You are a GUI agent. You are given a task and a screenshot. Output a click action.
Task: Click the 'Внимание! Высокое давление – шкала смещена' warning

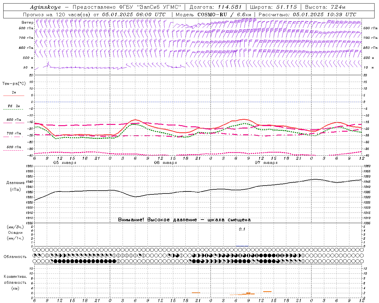pyautogui.click(x=184, y=220)
